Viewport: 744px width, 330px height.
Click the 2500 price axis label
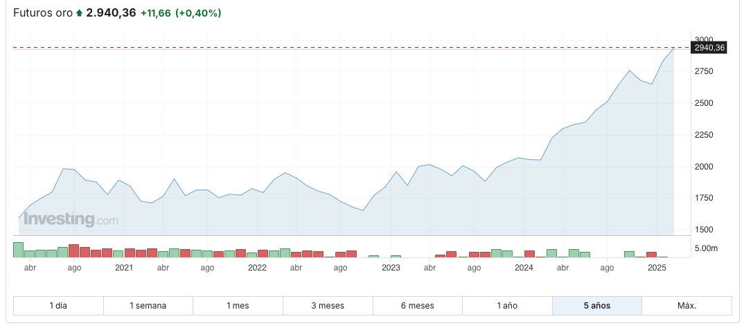[703, 103]
